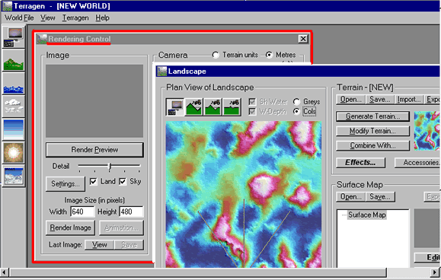Select the last green terrain tool icon
The width and height of the screenshot is (441, 280).
[232, 107]
